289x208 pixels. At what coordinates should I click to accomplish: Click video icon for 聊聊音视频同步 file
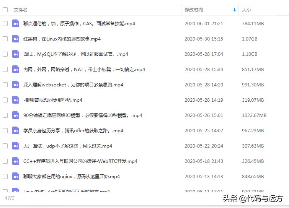tap(16, 100)
